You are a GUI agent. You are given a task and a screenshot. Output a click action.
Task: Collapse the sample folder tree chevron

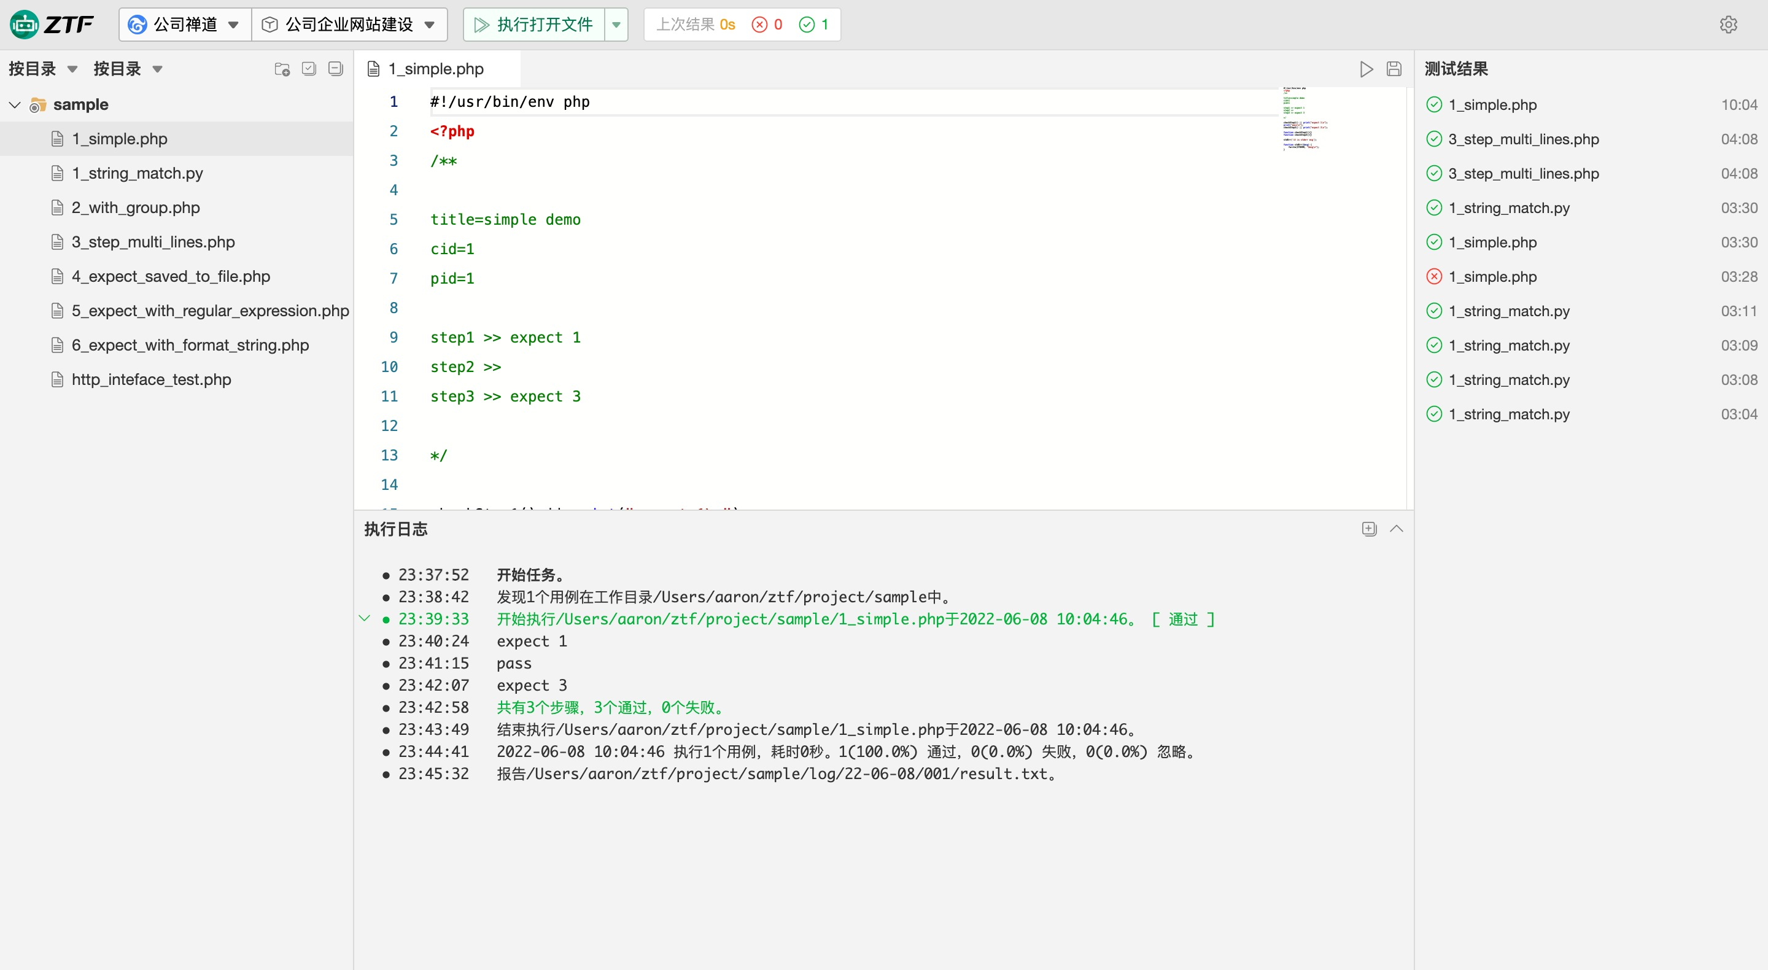pos(14,104)
